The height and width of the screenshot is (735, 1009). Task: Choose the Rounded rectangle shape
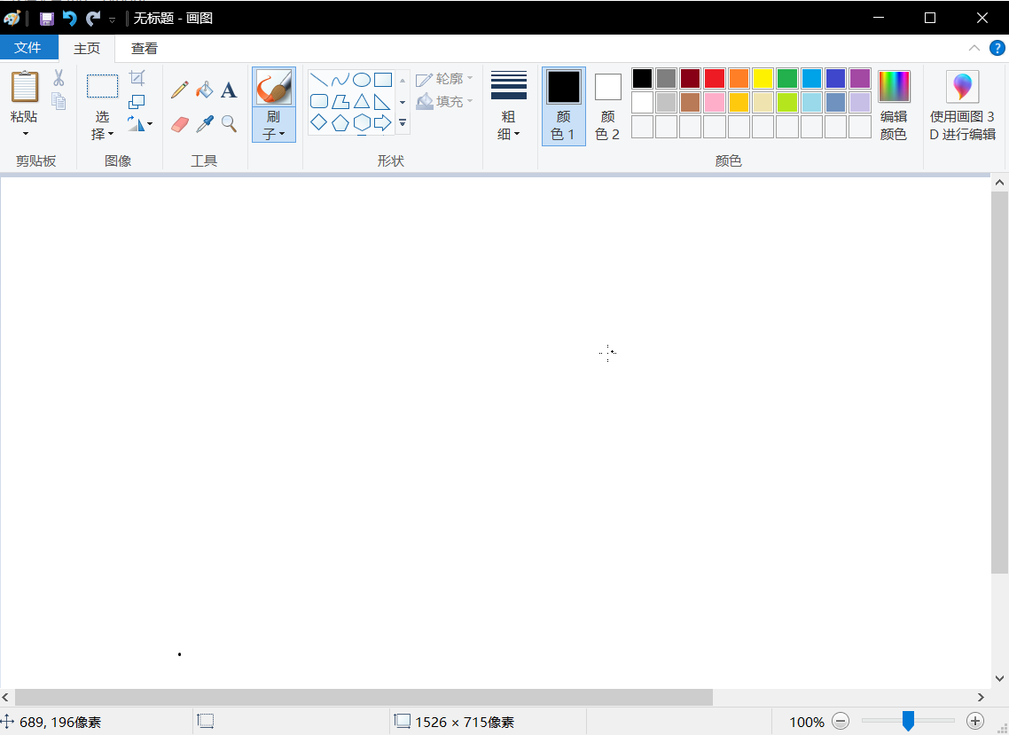[318, 101]
